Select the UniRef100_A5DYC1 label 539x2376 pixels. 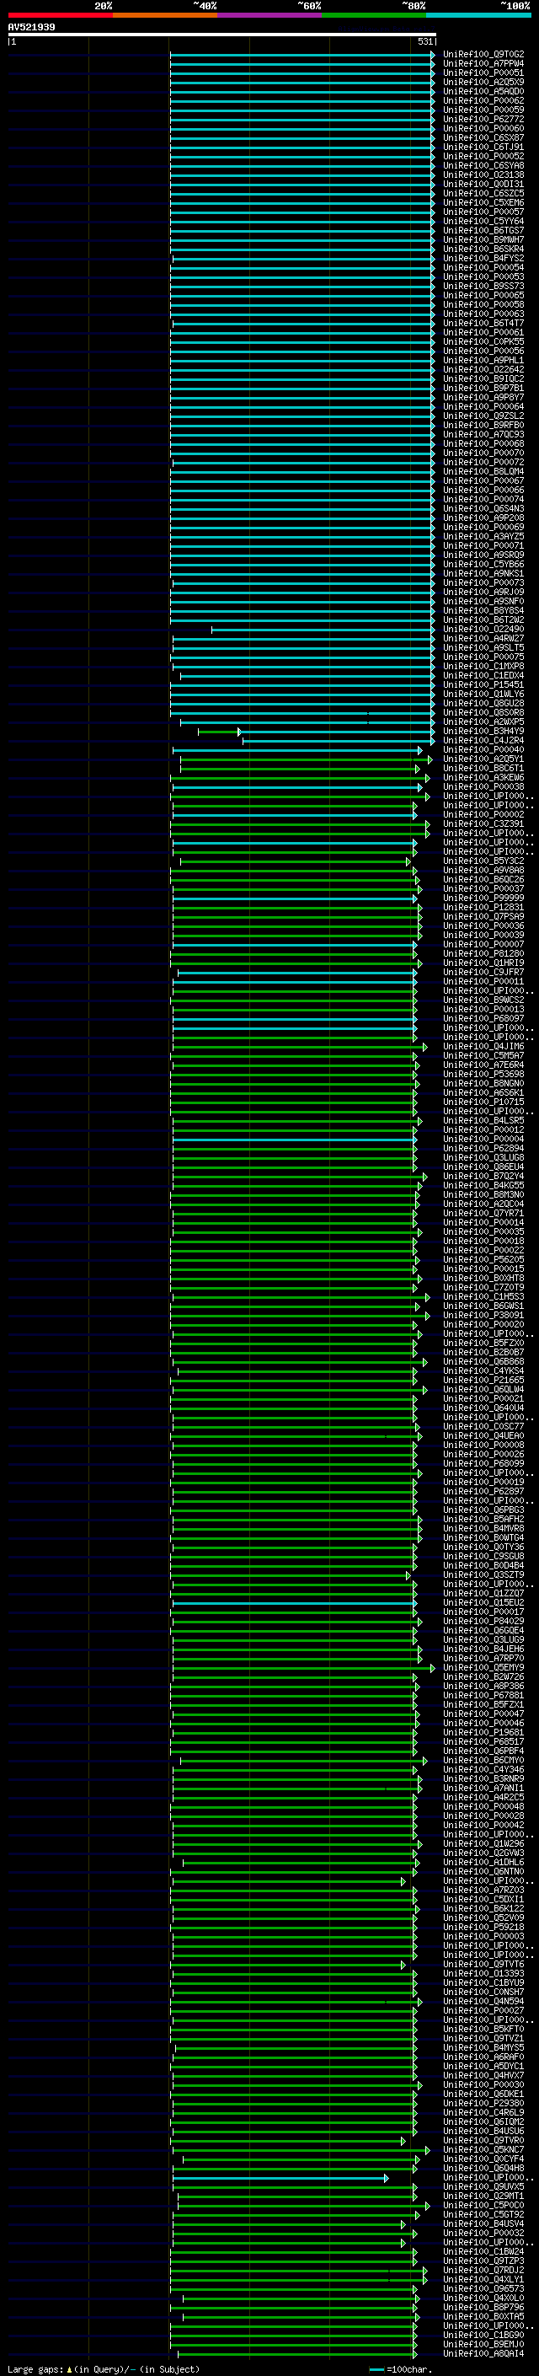483,2066
